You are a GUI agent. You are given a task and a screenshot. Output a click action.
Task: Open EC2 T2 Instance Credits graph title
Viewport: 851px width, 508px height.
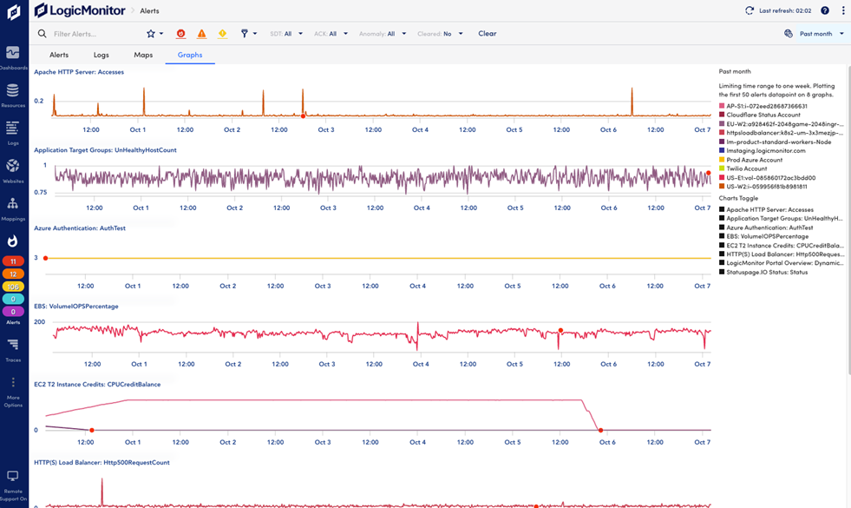pos(97,385)
